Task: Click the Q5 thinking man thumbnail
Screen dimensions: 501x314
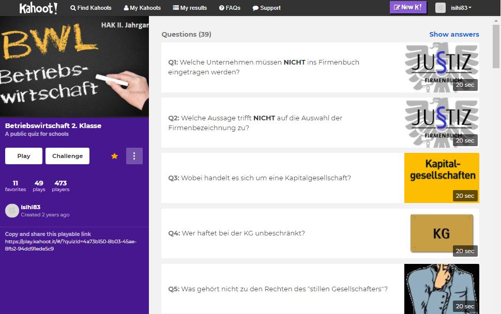Action: tap(442, 289)
